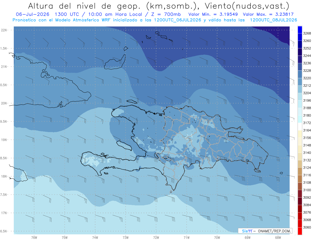Click the '3140' colorbar value
The image size is (312, 241).
[x=307, y=153]
